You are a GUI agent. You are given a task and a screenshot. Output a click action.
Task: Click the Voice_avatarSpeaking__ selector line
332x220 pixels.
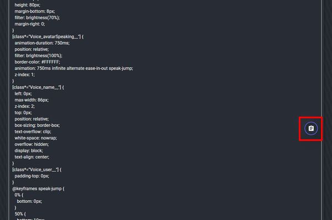click(x=48, y=36)
